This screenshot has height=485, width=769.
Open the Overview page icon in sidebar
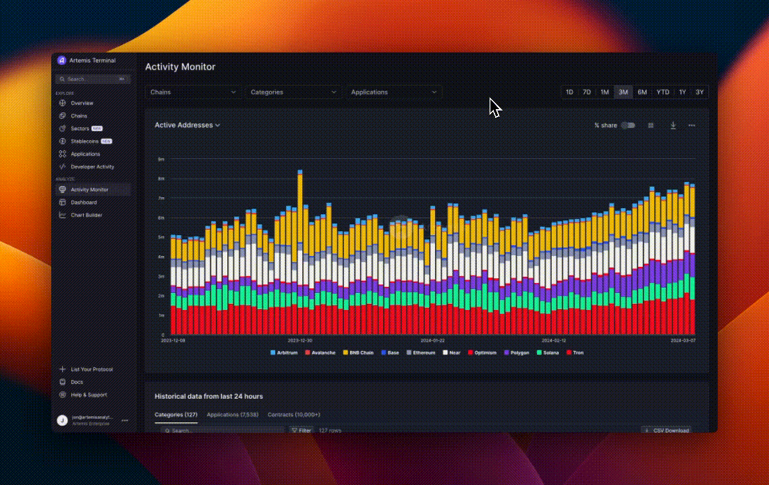coord(62,103)
